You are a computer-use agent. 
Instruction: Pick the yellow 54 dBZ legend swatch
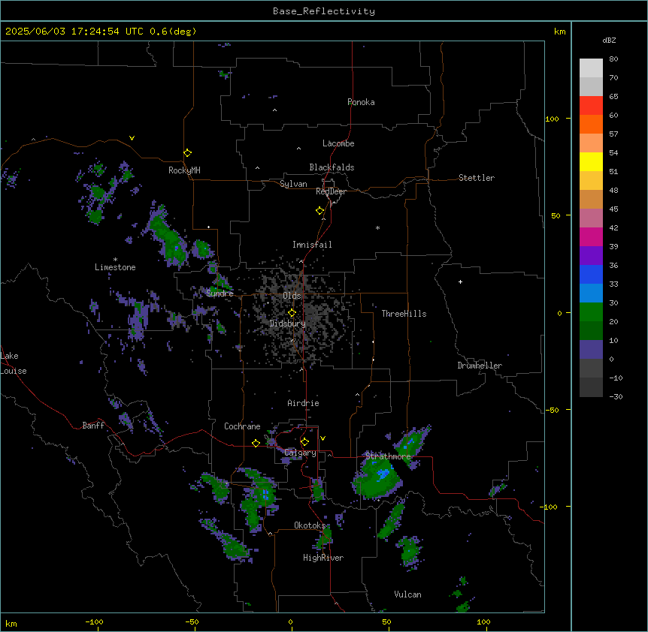click(591, 161)
